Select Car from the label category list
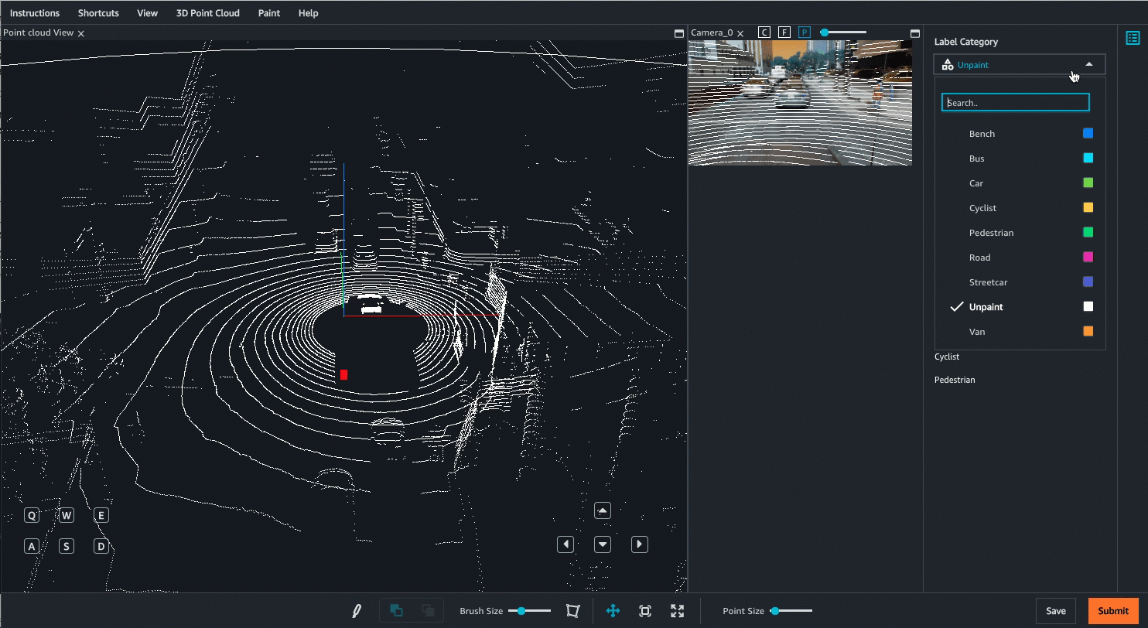1148x628 pixels. 976,183
